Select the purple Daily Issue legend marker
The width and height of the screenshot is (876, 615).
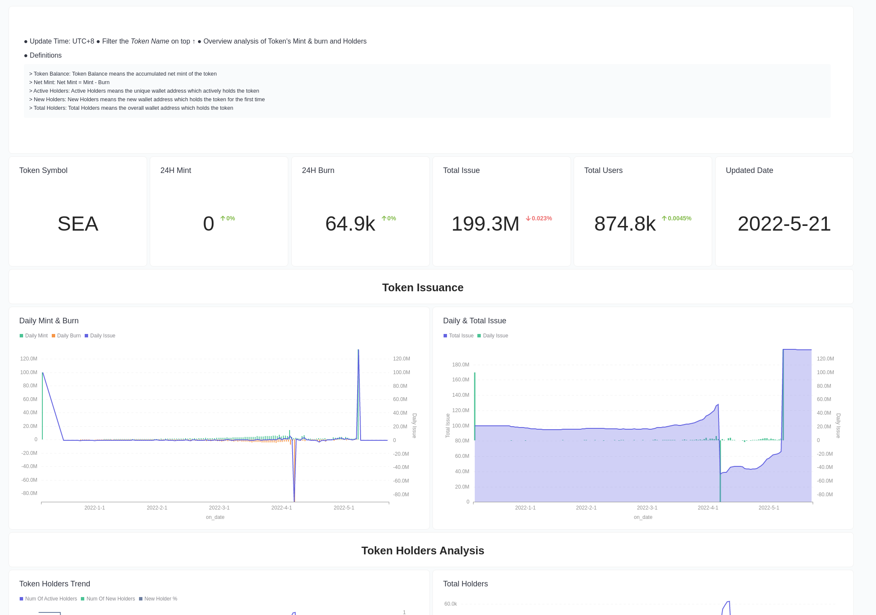(86, 336)
